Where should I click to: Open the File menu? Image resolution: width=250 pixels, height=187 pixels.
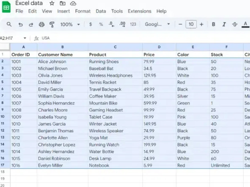(19, 11)
